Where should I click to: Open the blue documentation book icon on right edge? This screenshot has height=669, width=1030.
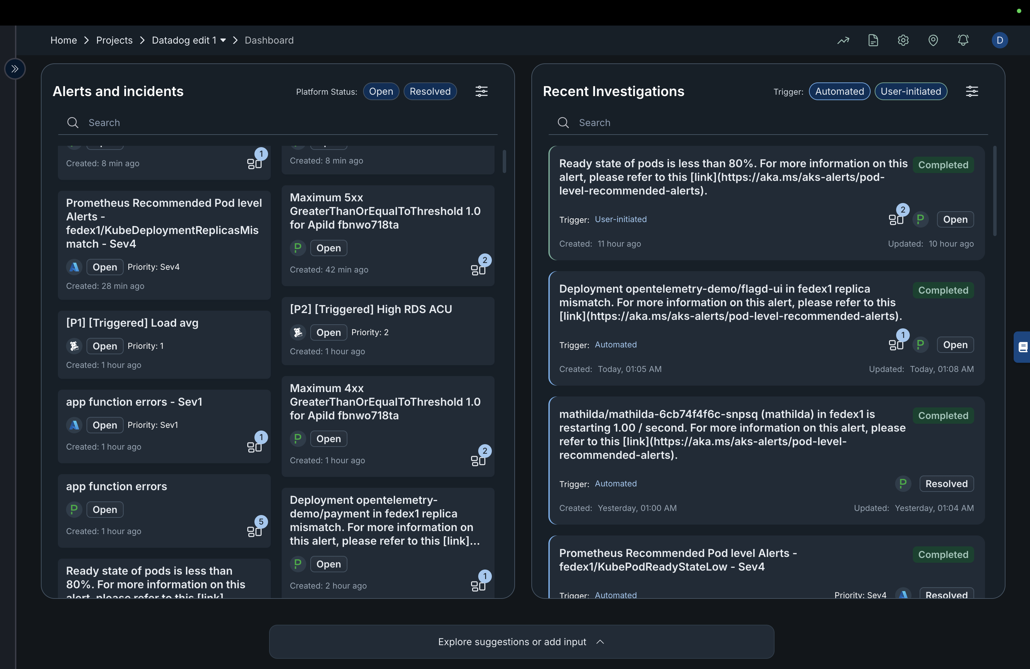pyautogui.click(x=1023, y=347)
